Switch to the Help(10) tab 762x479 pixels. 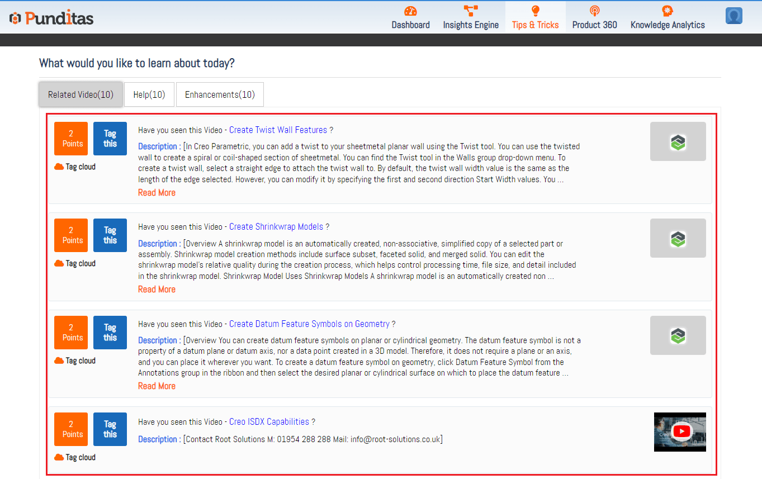(149, 94)
